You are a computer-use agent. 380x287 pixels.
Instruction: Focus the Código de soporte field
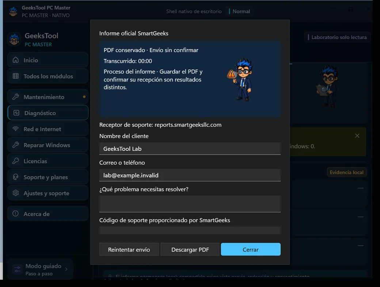click(190, 231)
